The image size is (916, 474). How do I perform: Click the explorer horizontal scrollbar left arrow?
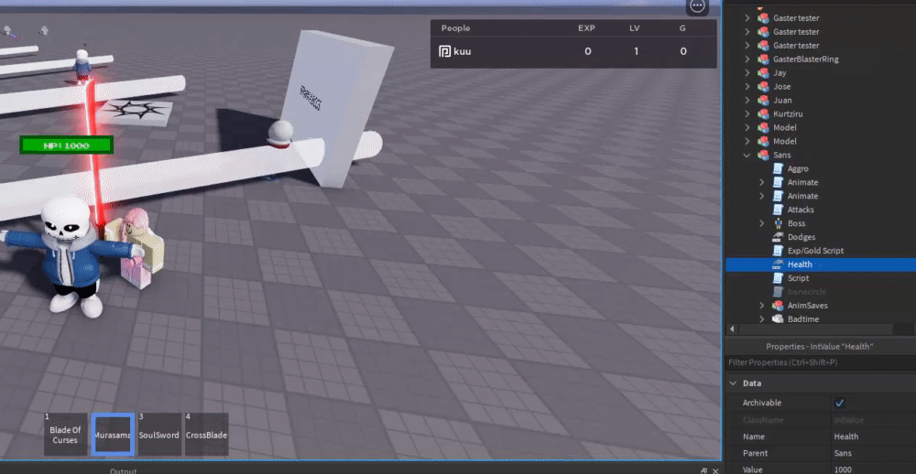(732, 329)
